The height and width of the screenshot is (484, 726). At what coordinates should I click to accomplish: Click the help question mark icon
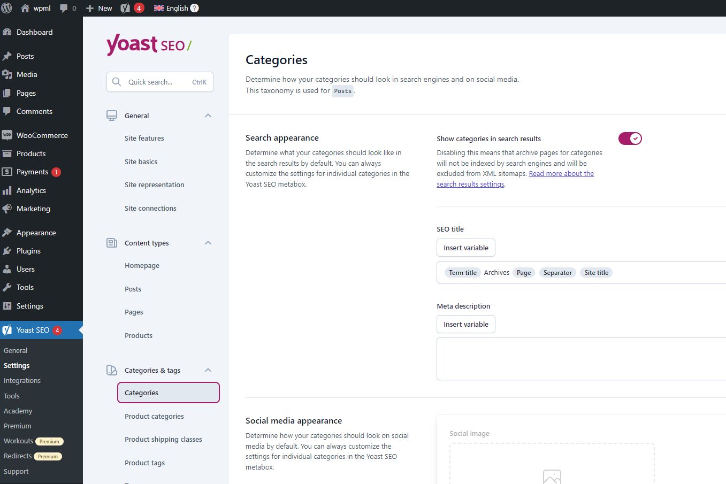tap(195, 8)
